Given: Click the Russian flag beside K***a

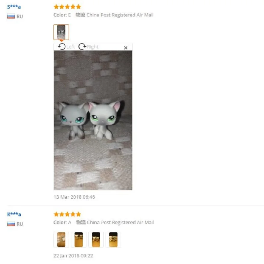Looking at the screenshot, I should [11, 224].
